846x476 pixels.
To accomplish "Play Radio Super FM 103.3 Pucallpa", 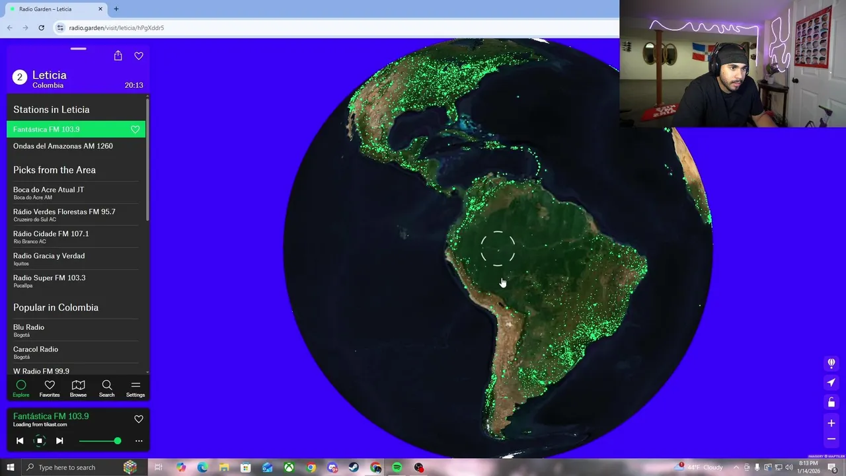I will click(x=76, y=281).
